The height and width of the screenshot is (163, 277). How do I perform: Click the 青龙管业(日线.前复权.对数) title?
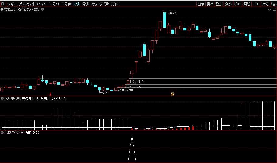tap(20, 9)
